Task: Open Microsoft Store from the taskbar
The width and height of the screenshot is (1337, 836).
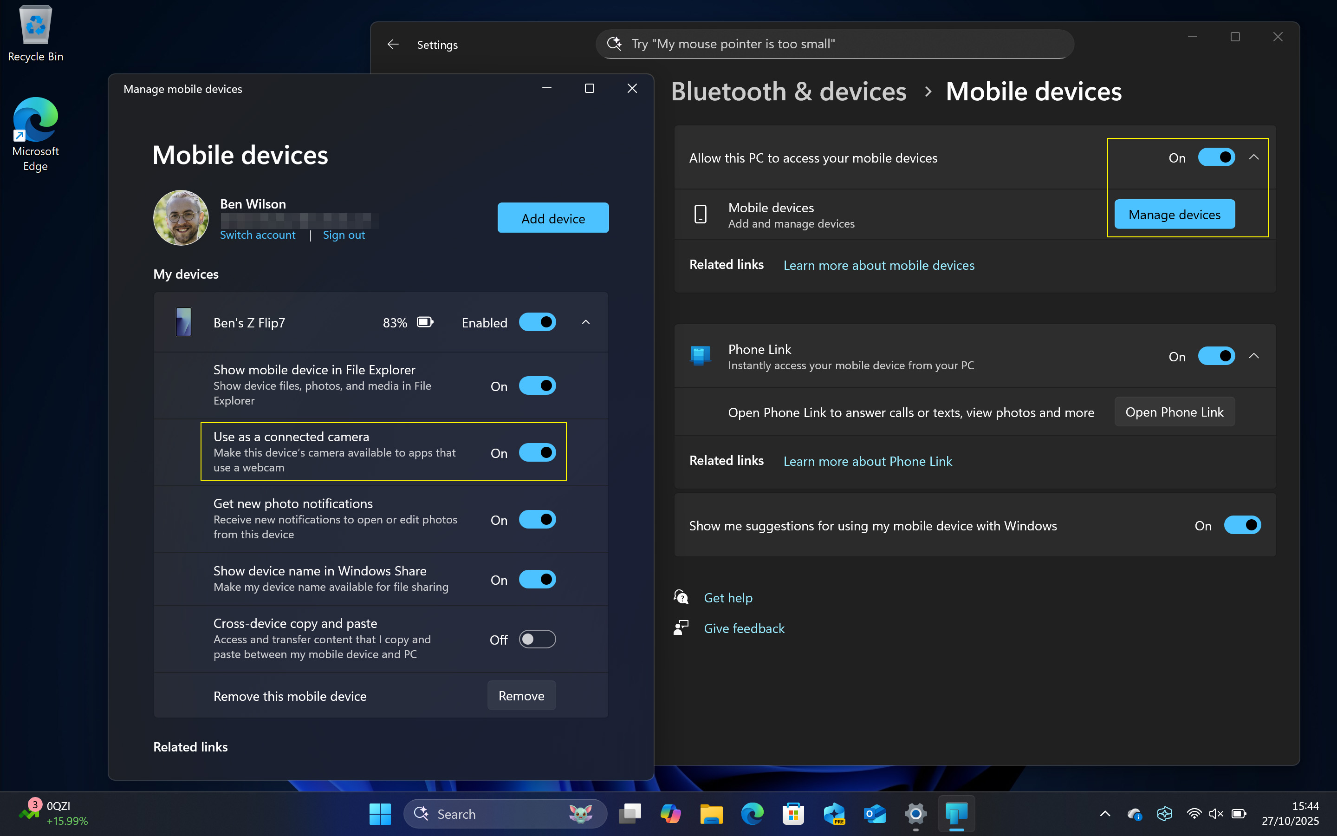Action: coord(793,813)
